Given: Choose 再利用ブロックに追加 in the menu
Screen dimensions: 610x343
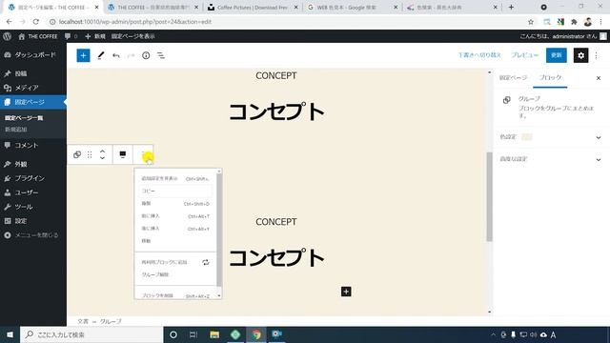Looking at the screenshot, I should 175,263.
